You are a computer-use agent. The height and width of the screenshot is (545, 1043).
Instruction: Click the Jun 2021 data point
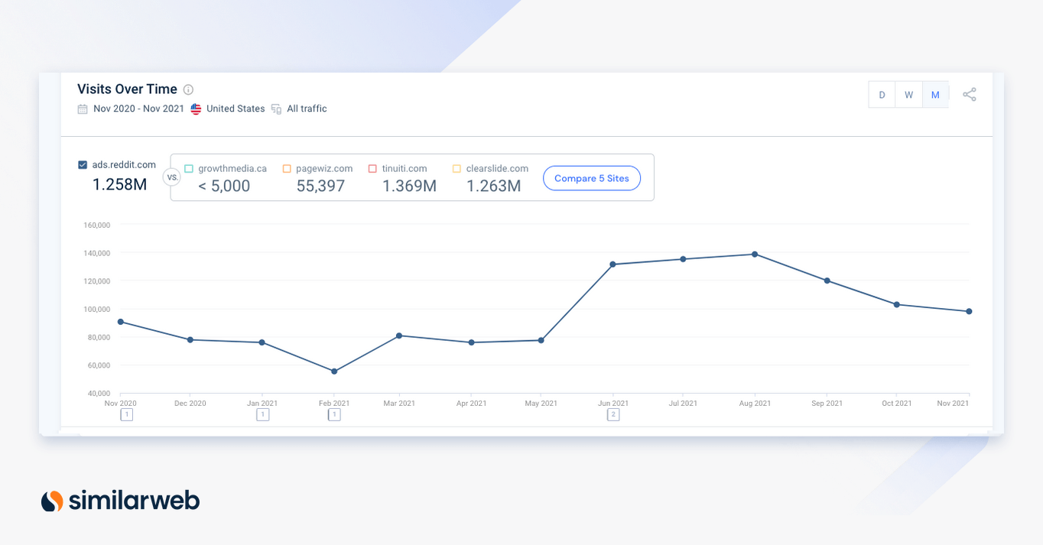[x=613, y=264]
